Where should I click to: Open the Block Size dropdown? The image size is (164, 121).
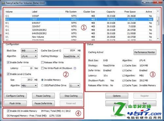29,50
